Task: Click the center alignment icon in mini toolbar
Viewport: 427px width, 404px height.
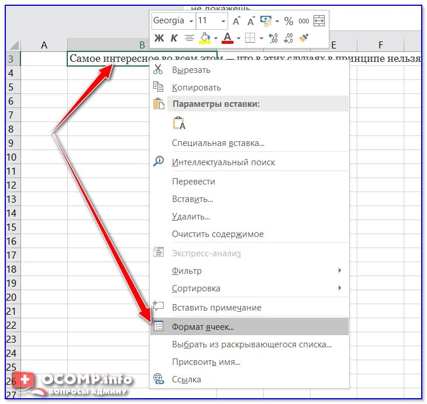Action: click(x=190, y=38)
